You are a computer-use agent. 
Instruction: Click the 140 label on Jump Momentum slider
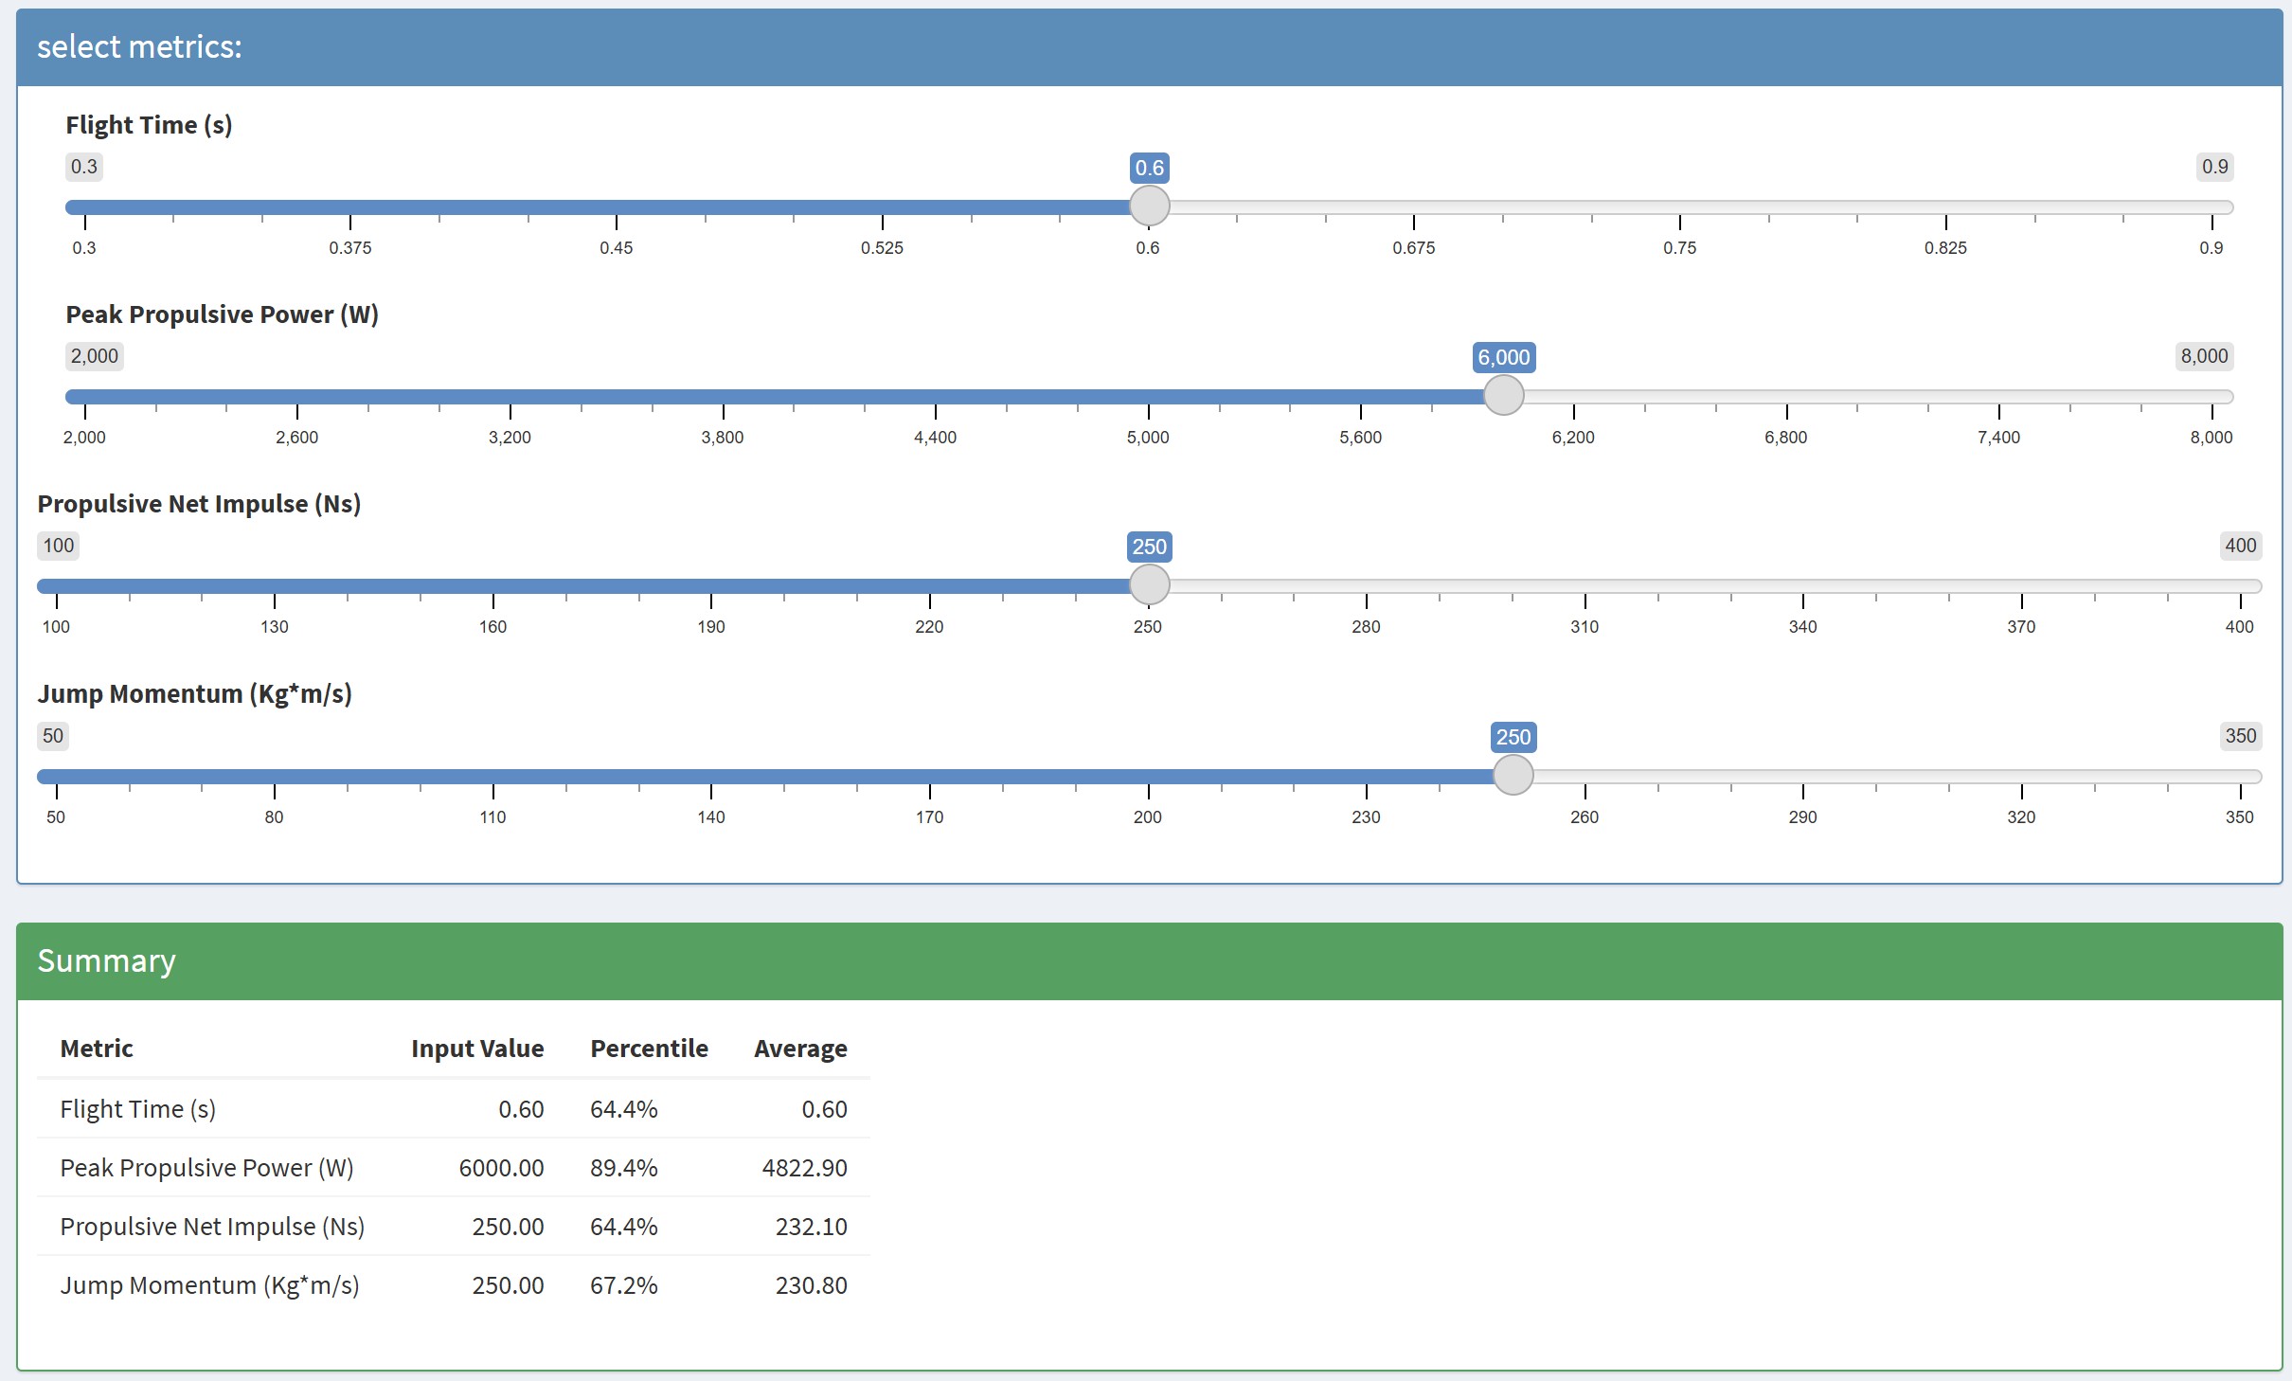[711, 817]
